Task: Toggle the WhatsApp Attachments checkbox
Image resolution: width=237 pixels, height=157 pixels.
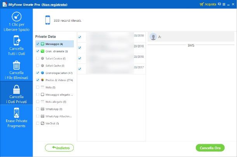Action: click(38, 116)
